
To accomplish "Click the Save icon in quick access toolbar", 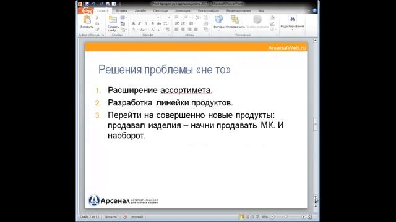I will pyautogui.click(x=87, y=4).
